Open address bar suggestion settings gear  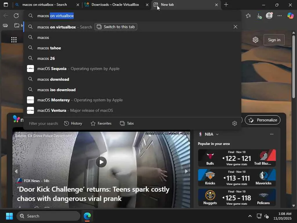tap(234, 123)
